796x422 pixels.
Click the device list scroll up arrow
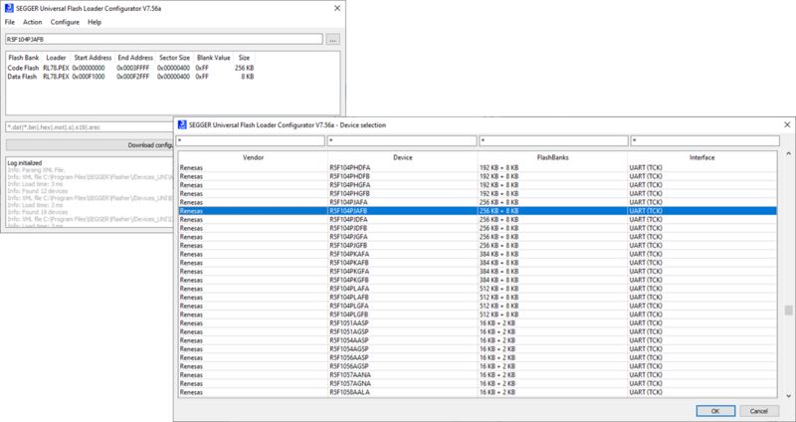tap(788, 153)
